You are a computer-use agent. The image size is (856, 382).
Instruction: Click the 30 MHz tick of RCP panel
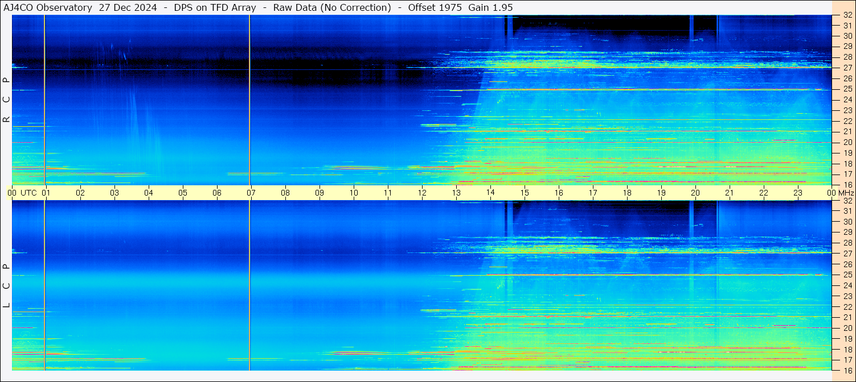847,36
